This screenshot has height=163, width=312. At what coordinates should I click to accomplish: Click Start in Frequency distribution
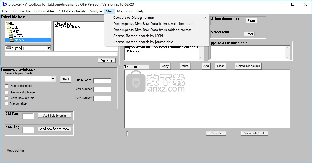pyautogui.click(x=66, y=79)
